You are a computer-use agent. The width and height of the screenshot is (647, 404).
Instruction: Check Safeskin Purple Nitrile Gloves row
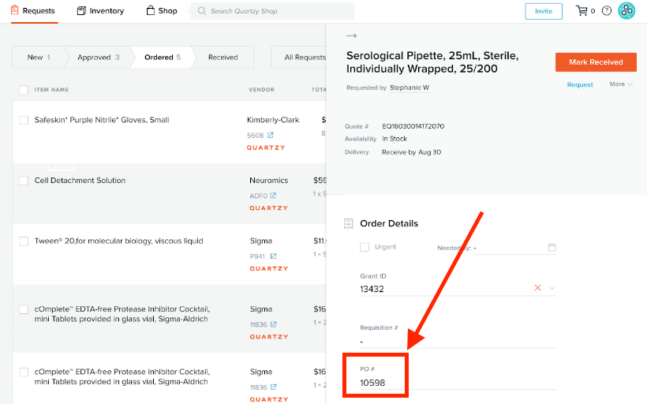point(24,120)
